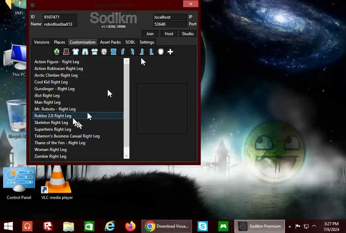The image size is (346, 233).
Task: Select the left leg category icon
Action: [x=151, y=52]
